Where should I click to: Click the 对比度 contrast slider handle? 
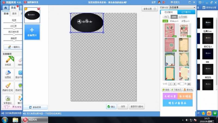point(14,29)
